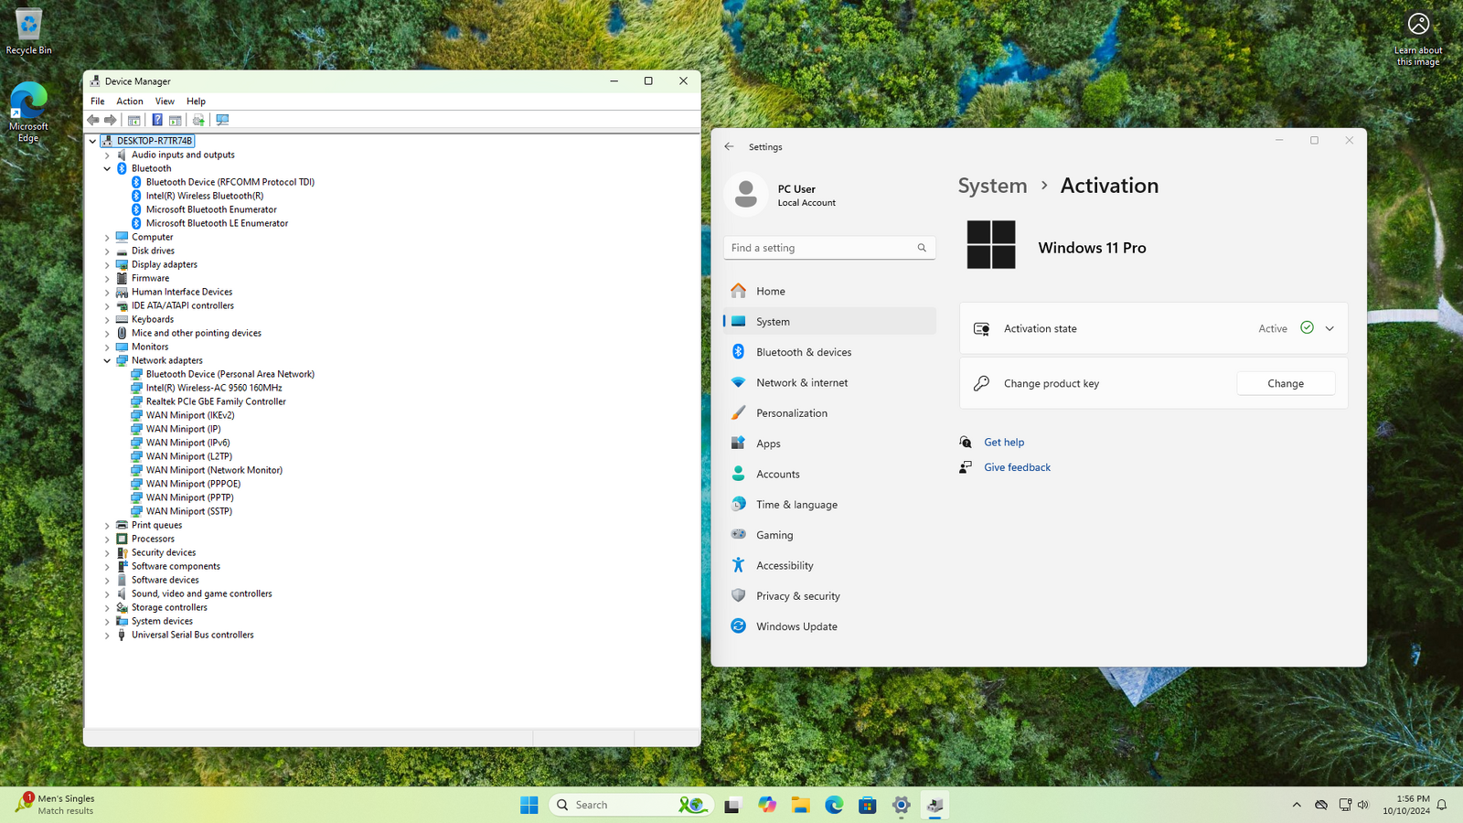Open Gaming in Settings sidebar
The width and height of the screenshot is (1463, 823).
(829, 535)
